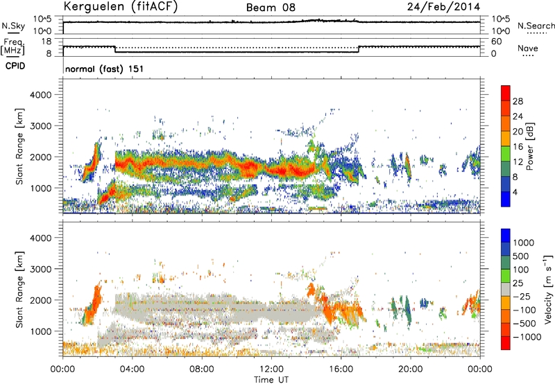Click the "Power [dB]" colorbar title

(x=530, y=146)
